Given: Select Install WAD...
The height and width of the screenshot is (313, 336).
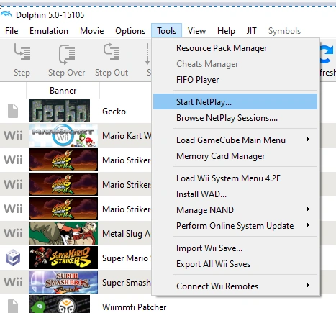Looking at the screenshot, I should (x=235, y=194).
